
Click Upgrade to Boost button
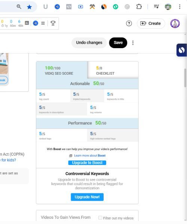(x=87, y=163)
